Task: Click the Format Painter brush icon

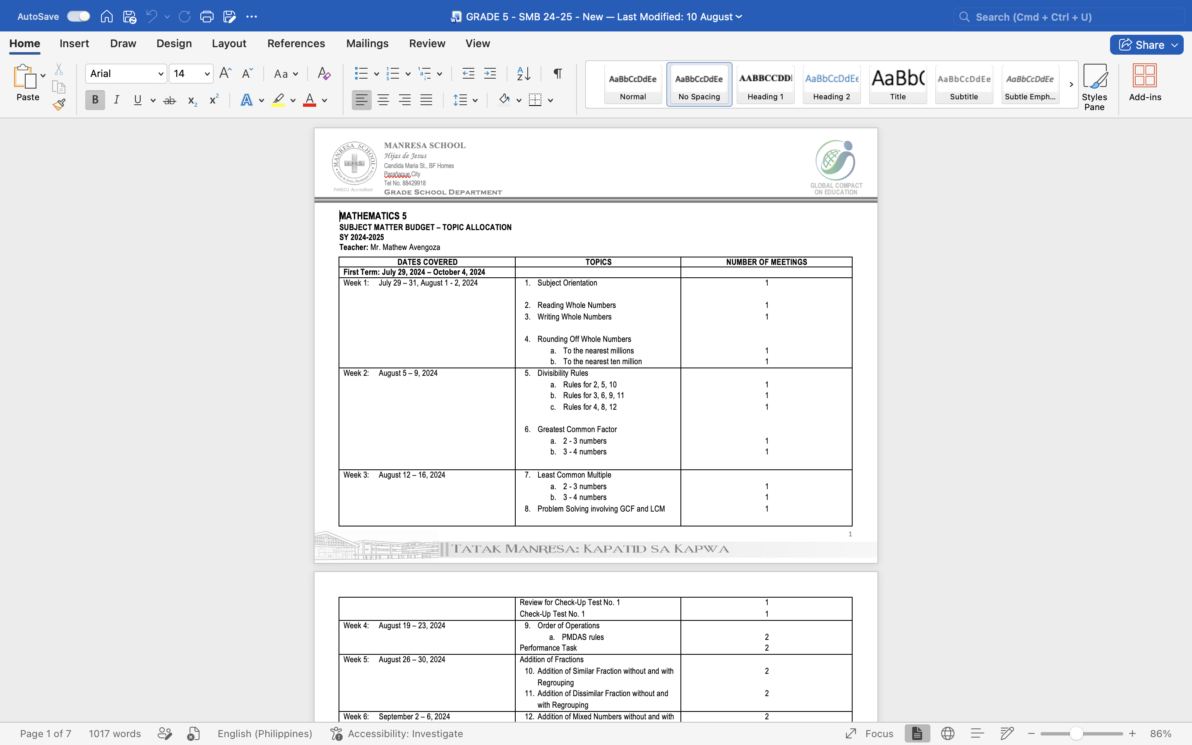Action: coord(59,104)
